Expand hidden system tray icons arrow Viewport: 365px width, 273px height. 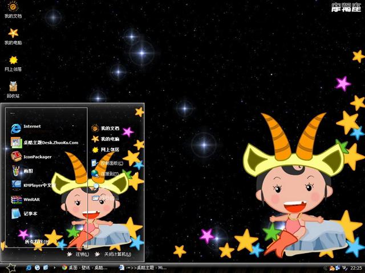point(326,268)
